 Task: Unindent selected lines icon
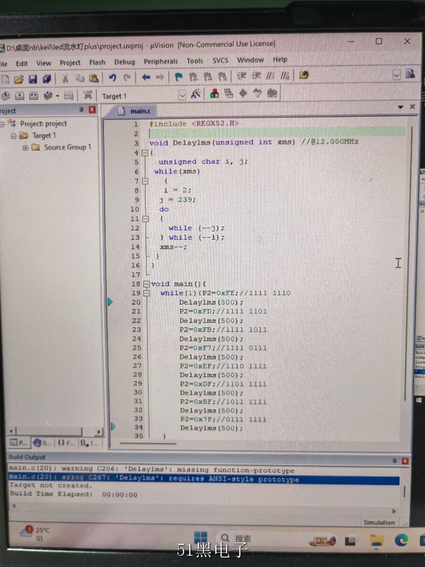[x=256, y=75]
